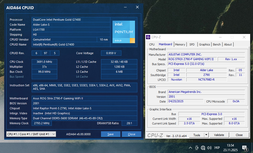Open the taskbar clock and date
253x153 pixels.
230,148
